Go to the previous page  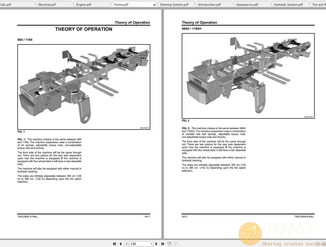pos(120,244)
